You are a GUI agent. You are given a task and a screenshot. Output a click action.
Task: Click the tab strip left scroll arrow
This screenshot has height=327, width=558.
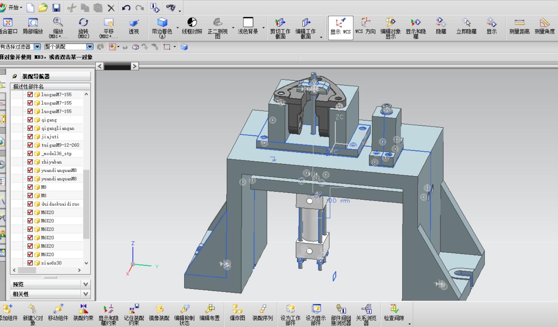tap(100, 66)
